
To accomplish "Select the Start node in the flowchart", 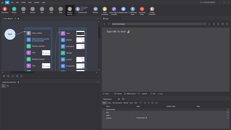I will click(x=10, y=34).
